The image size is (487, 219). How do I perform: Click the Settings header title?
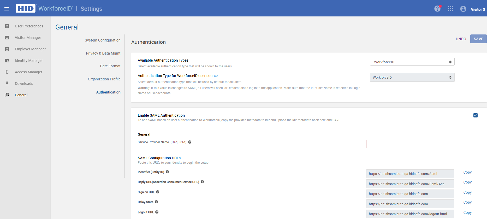pyautogui.click(x=91, y=9)
